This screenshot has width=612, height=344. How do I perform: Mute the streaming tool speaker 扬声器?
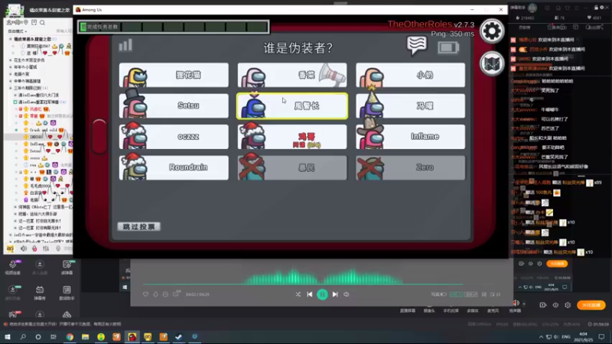click(516, 303)
